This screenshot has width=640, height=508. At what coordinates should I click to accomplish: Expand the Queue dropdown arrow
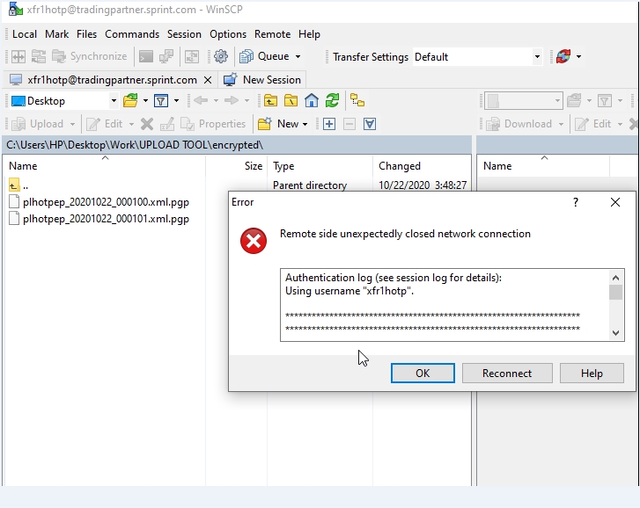click(297, 56)
